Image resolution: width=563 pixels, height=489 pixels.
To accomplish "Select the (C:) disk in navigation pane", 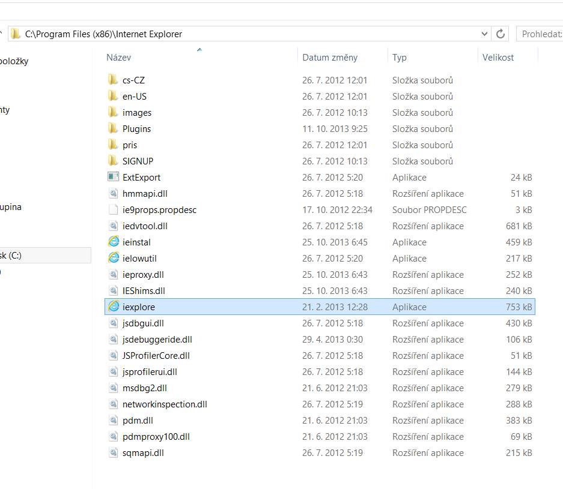I will [45, 255].
